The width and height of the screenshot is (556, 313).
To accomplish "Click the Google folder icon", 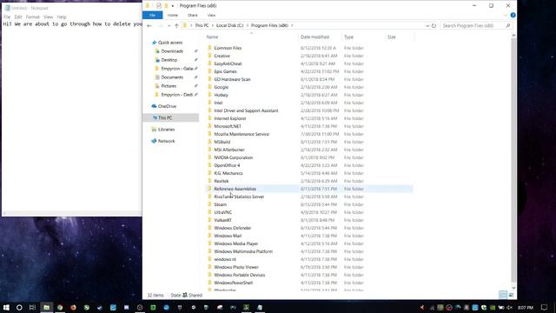I will [x=209, y=87].
